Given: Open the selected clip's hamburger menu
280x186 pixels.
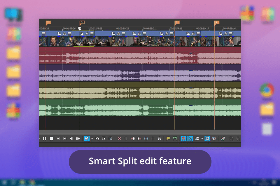Looking at the screenshot, I should point(92,34).
